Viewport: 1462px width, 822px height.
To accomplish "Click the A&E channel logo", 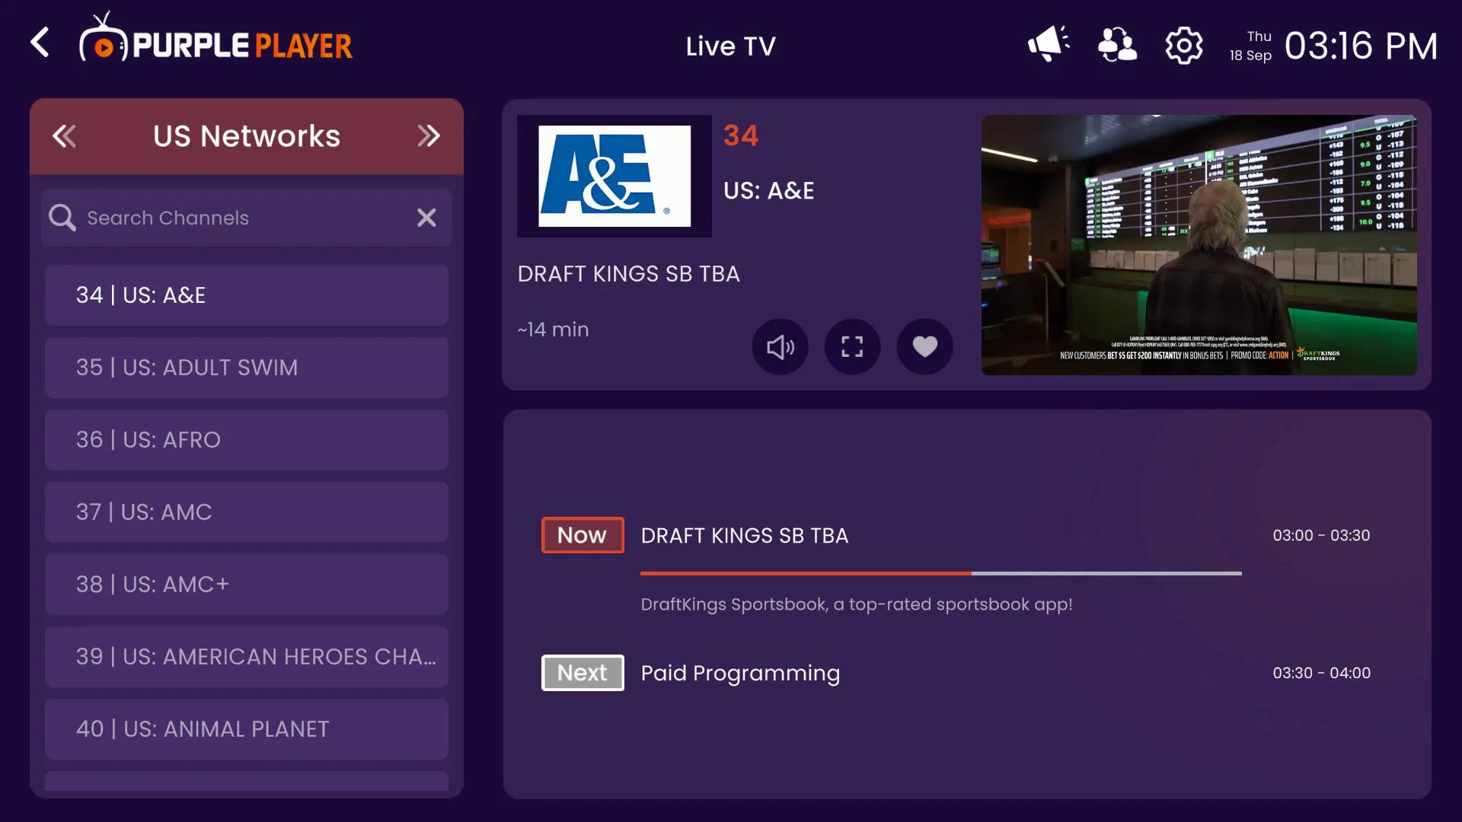I will pos(614,176).
